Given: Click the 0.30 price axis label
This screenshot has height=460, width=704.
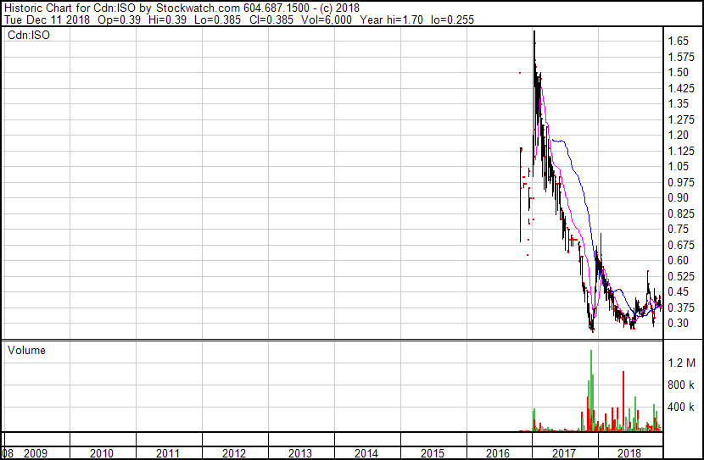Looking at the screenshot, I should point(677,323).
